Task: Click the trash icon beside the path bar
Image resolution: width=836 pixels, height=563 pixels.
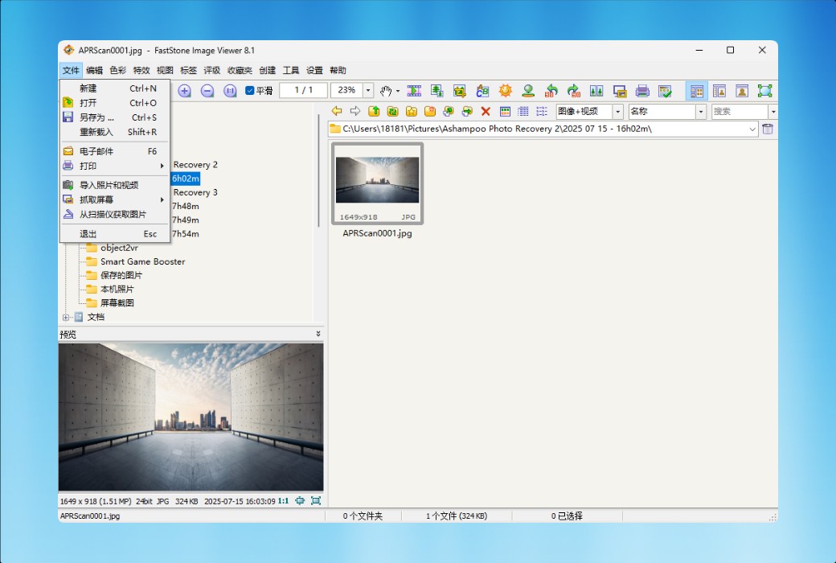Action: 767,129
